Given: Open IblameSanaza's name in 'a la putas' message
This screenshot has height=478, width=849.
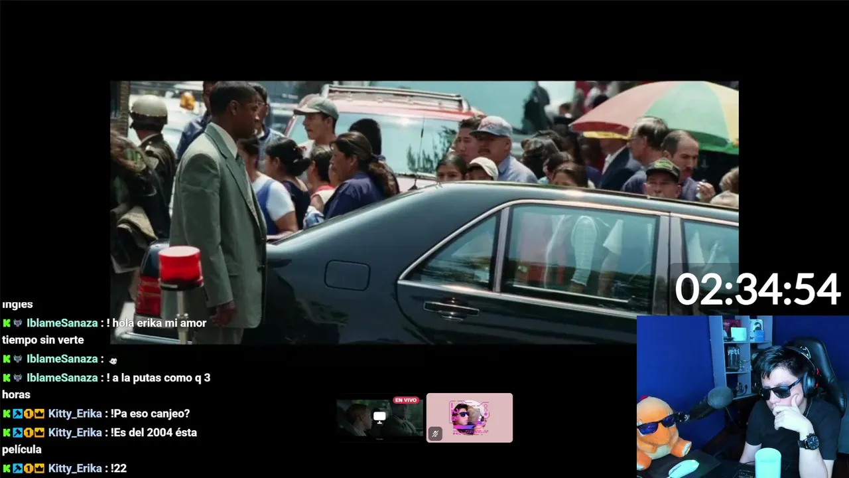Looking at the screenshot, I should click(x=62, y=378).
